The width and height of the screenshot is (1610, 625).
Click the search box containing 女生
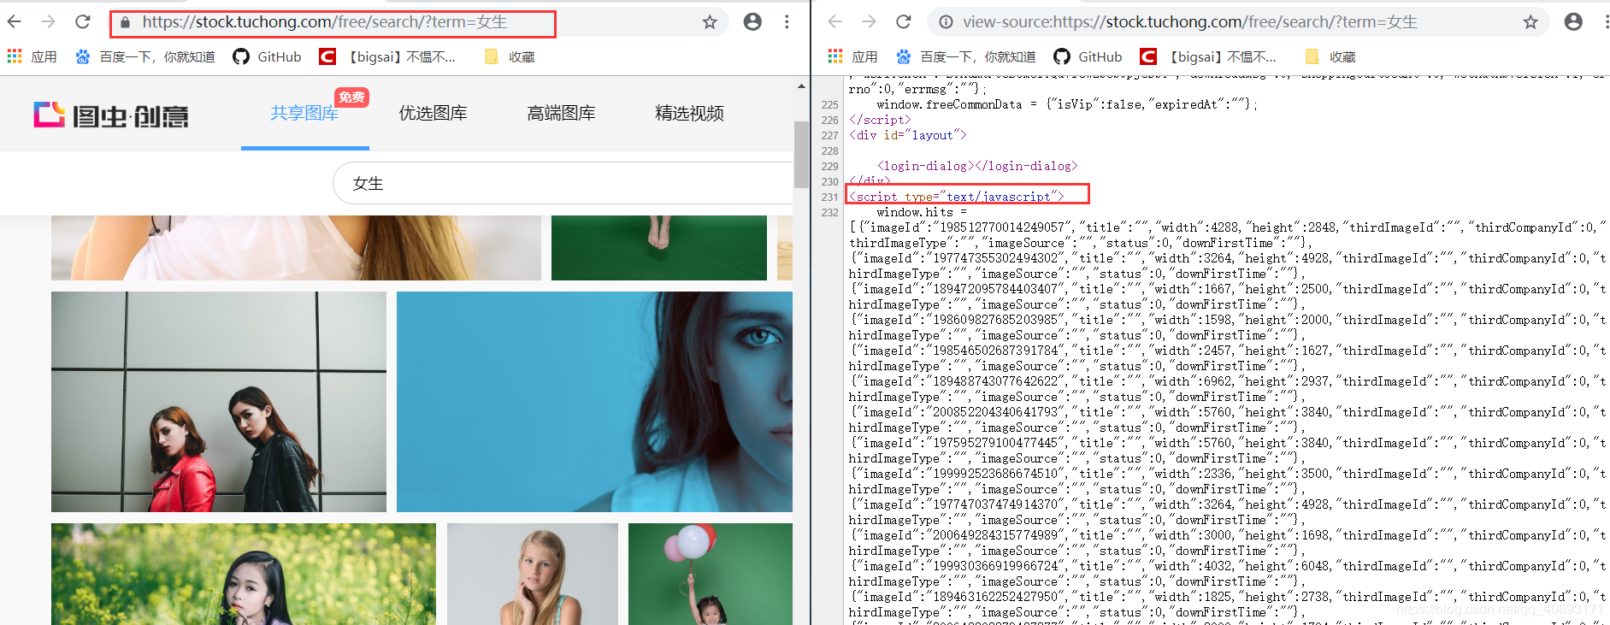click(x=563, y=183)
